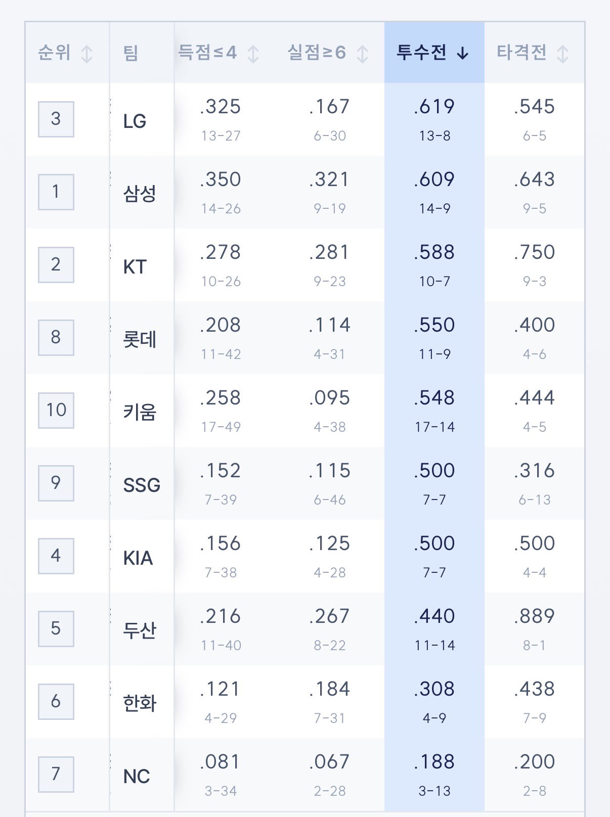Select the 두산 team name
The height and width of the screenshot is (817, 610).
pyautogui.click(x=140, y=630)
